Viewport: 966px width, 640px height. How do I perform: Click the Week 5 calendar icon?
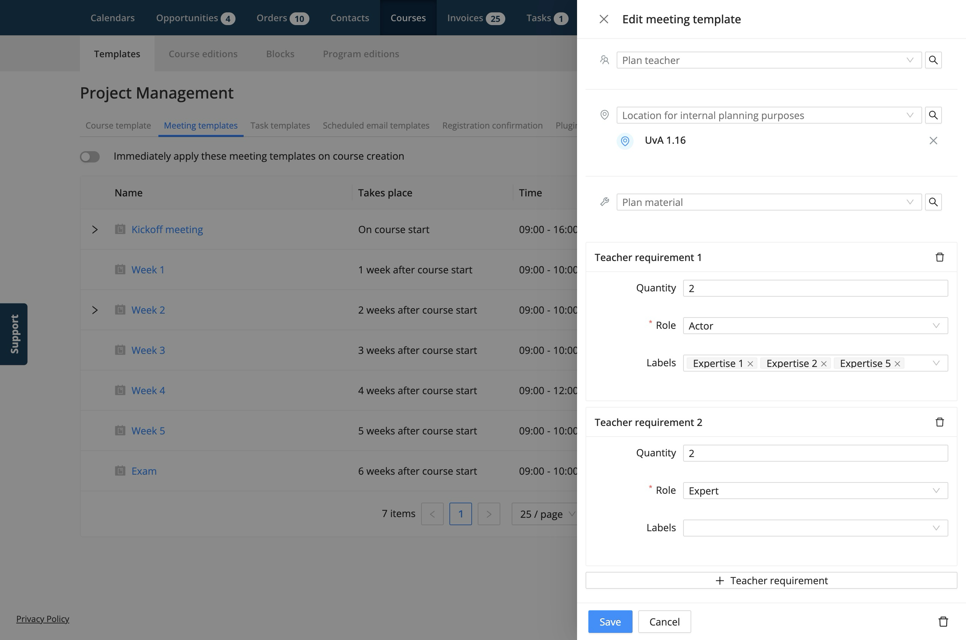pos(120,431)
